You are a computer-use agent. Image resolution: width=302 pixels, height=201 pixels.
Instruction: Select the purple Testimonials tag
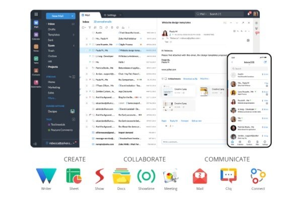pyautogui.click(x=56, y=125)
